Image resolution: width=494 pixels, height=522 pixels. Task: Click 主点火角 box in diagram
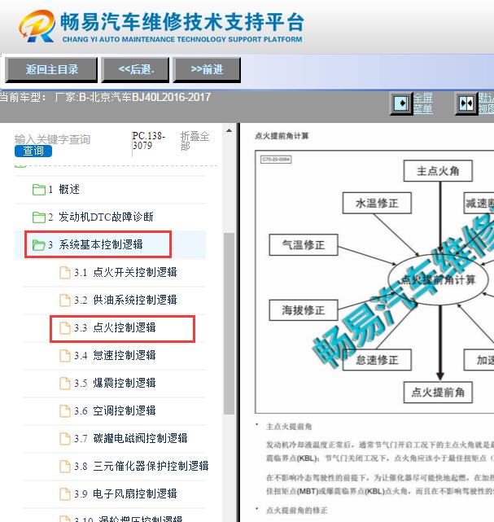(x=438, y=171)
